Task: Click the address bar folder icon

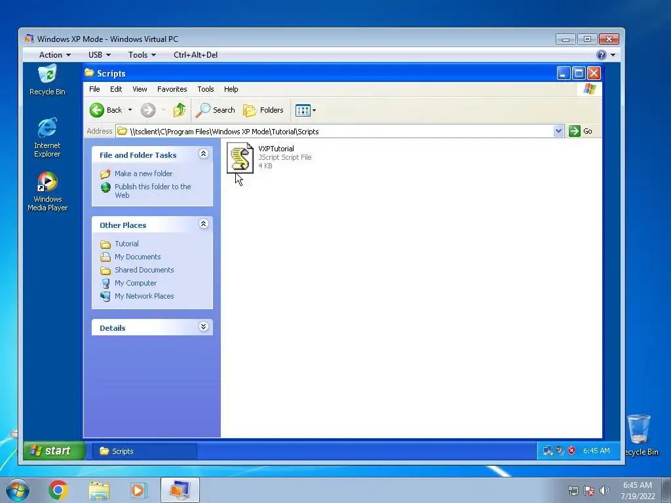Action: coord(123,131)
